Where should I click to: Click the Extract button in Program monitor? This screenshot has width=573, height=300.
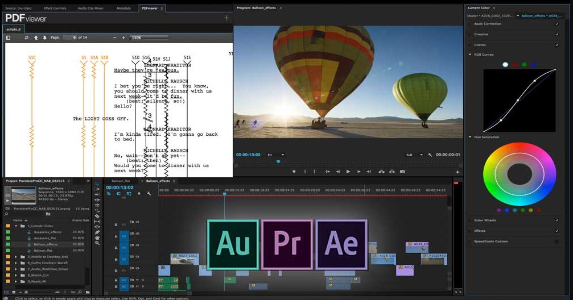(x=391, y=172)
